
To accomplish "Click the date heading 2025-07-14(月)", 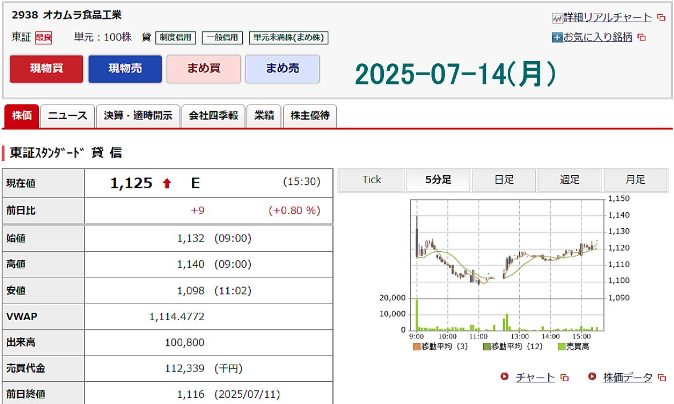I will 455,74.
